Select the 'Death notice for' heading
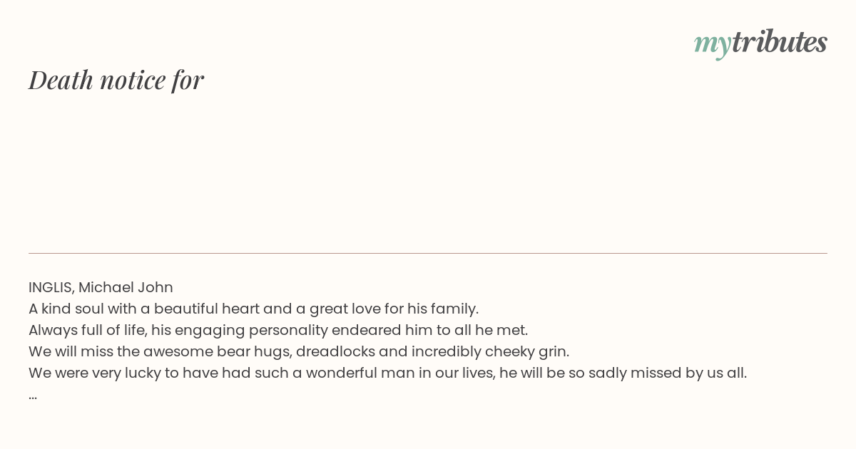The width and height of the screenshot is (856, 449). tap(116, 80)
